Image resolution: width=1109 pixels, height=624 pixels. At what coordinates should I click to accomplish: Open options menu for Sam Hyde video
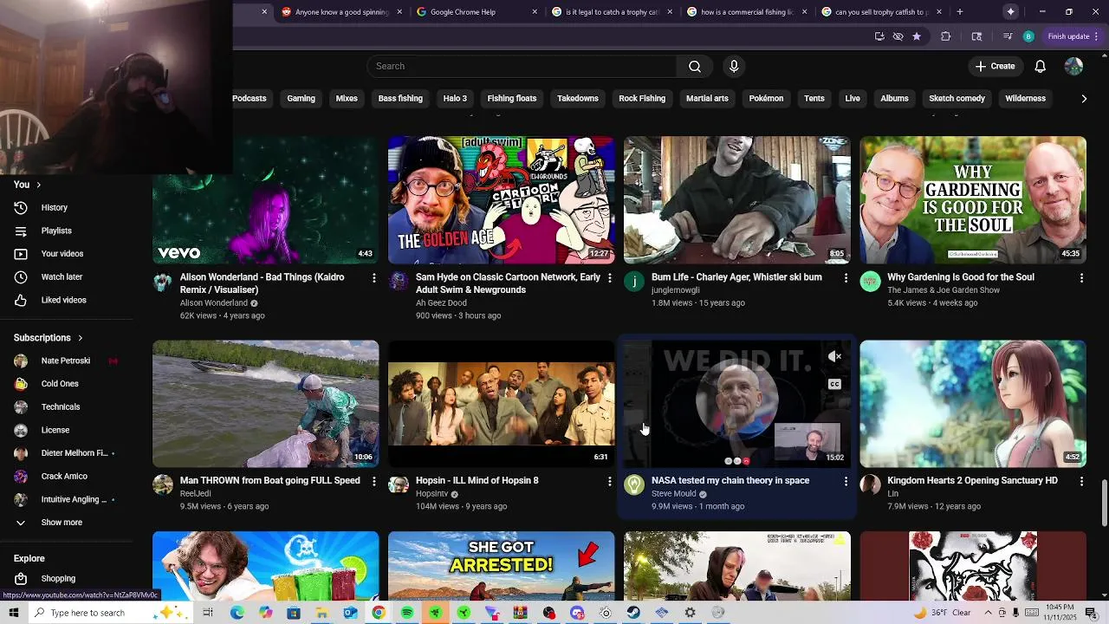click(610, 278)
